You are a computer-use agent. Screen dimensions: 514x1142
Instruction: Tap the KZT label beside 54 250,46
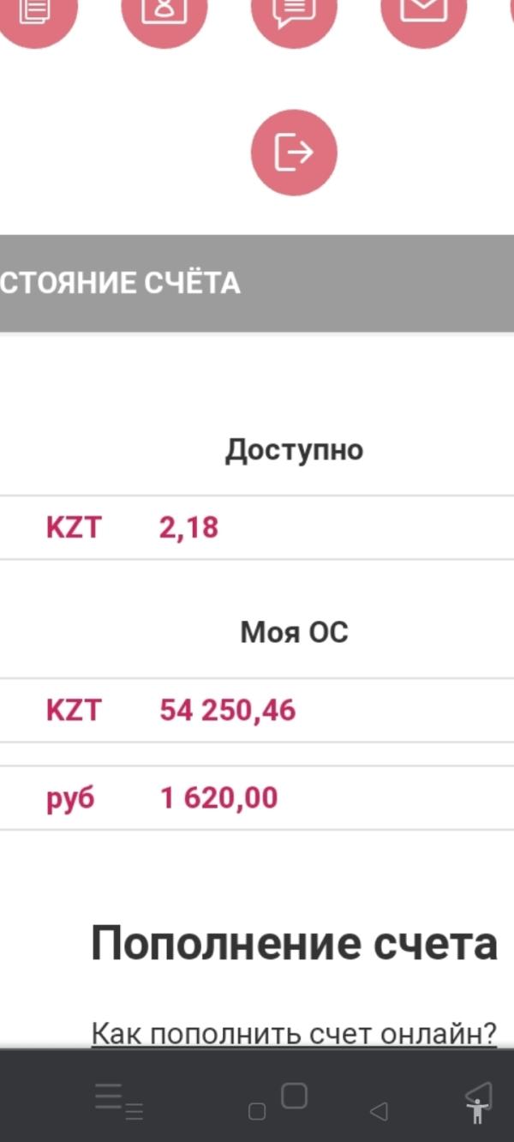point(74,711)
